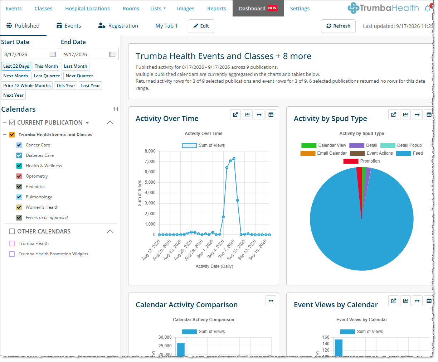Collapse the Current Publication section

pos(110,122)
